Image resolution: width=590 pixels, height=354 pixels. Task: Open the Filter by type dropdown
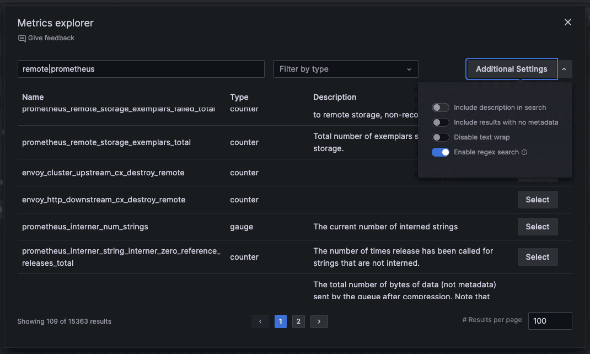pyautogui.click(x=346, y=68)
